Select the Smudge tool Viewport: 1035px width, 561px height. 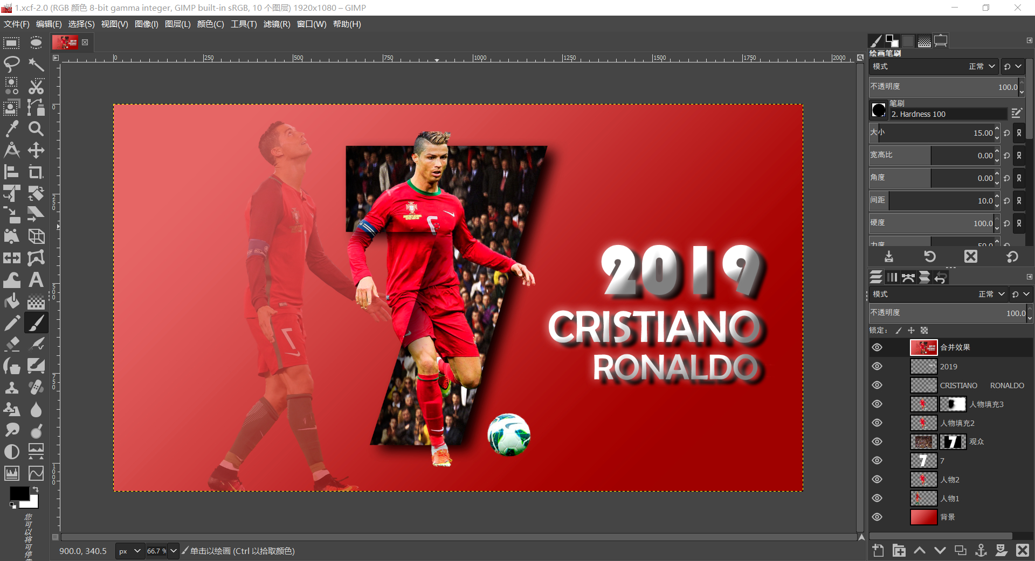pos(12,430)
